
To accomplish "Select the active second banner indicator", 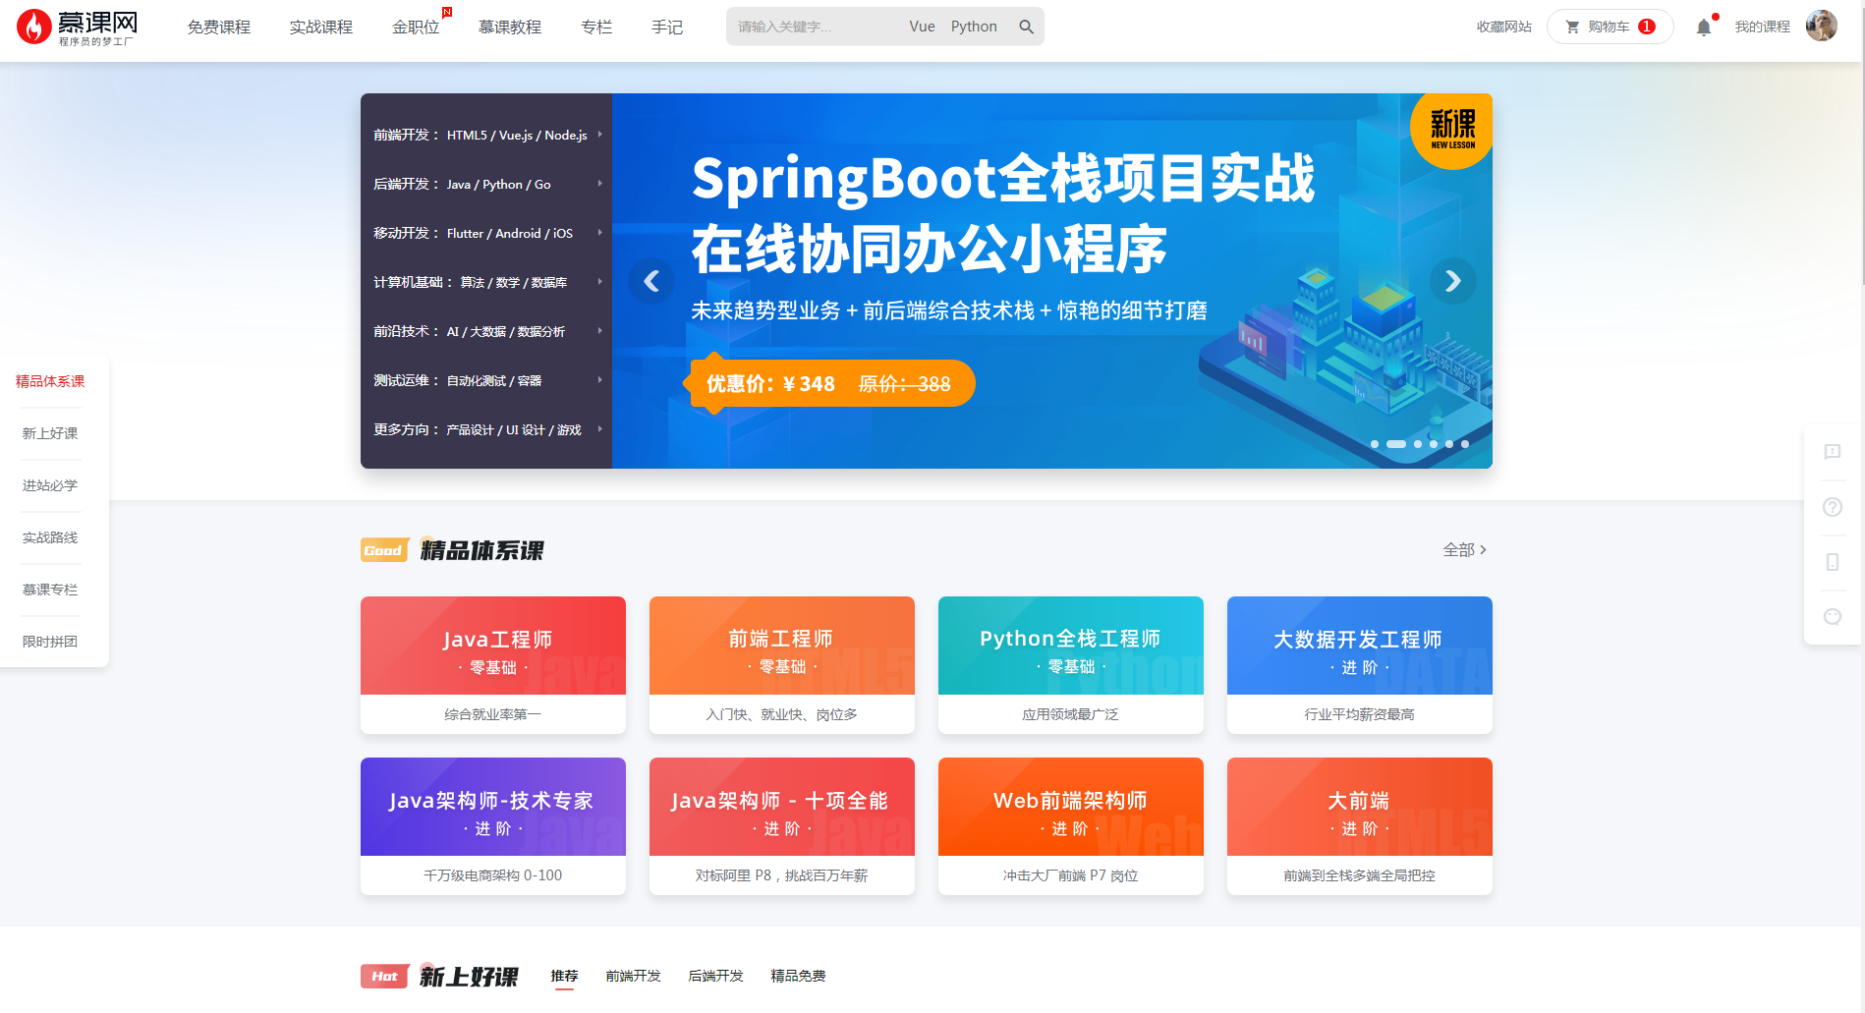I will coord(1396,444).
